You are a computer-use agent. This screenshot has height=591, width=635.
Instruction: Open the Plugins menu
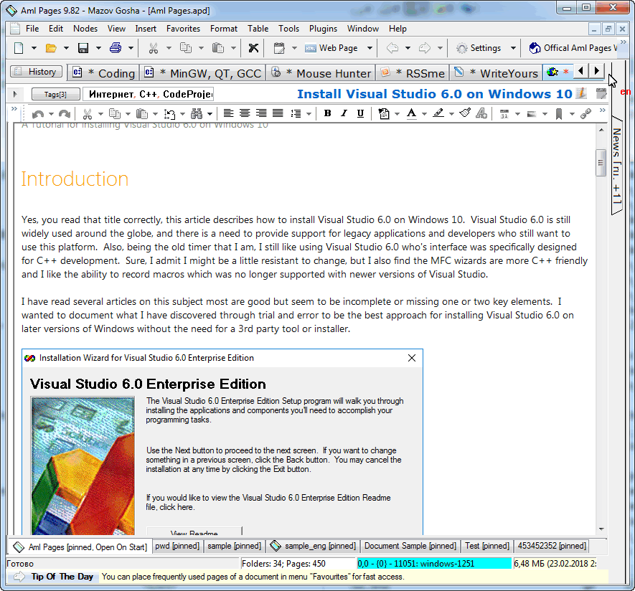[x=323, y=29]
